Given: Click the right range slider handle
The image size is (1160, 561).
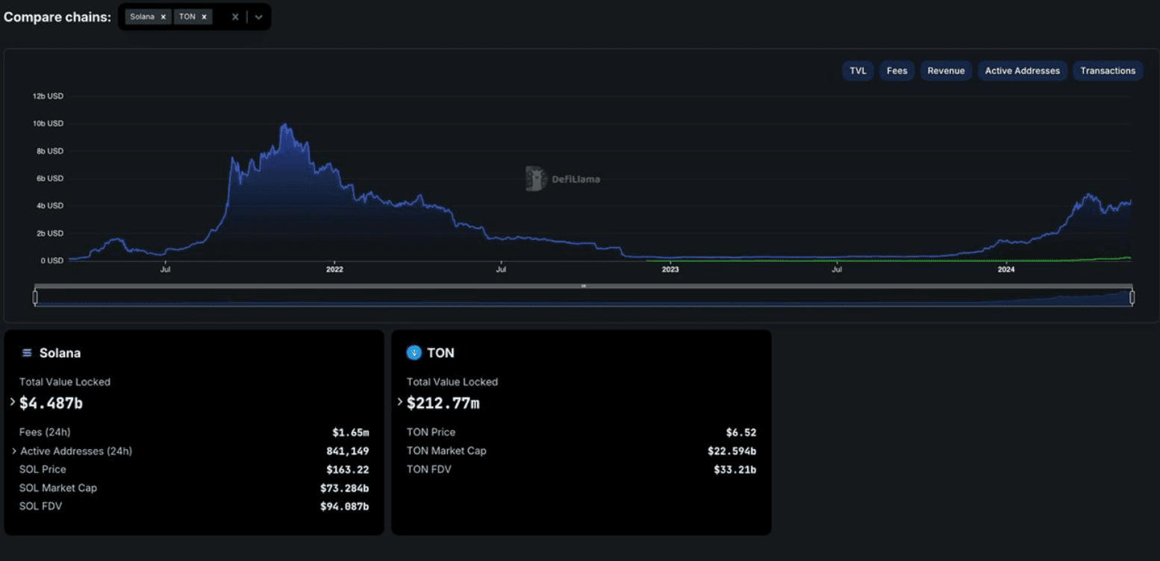Looking at the screenshot, I should point(1132,298).
